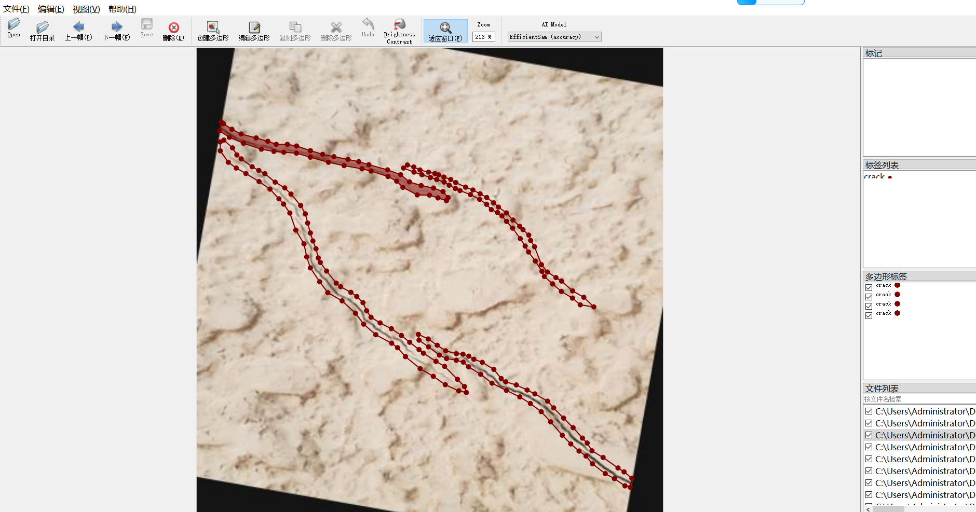Click the Open file icon
The width and height of the screenshot is (976, 512).
coord(14,25)
